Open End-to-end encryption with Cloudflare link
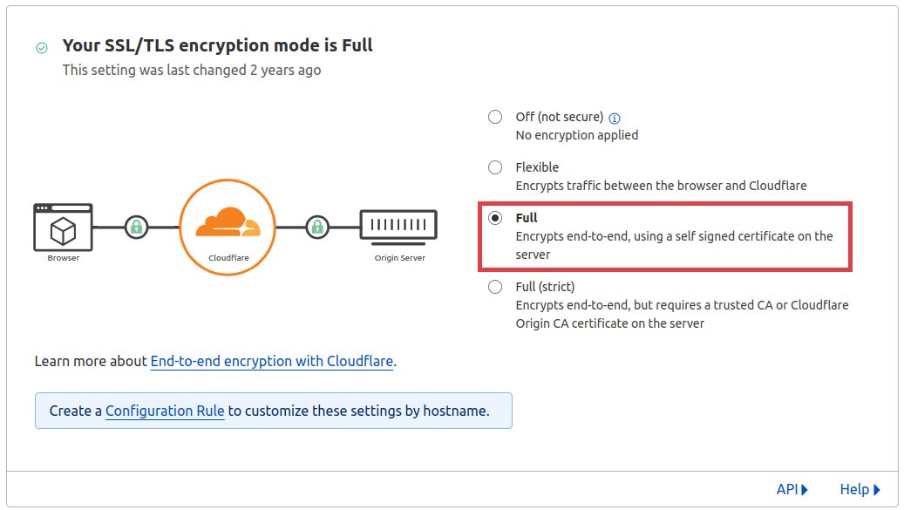Image resolution: width=904 pixels, height=510 pixels. pos(271,361)
